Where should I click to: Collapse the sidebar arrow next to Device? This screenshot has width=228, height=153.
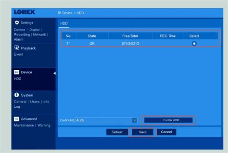point(54,73)
